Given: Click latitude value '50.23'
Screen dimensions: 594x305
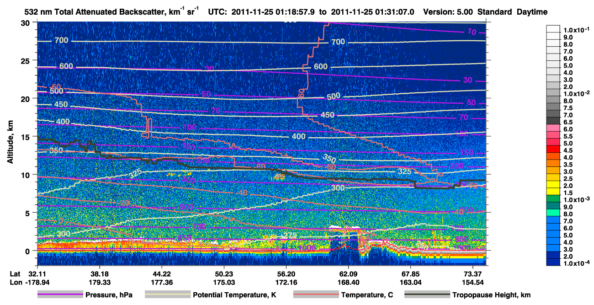Looking at the screenshot, I should [x=224, y=273].
